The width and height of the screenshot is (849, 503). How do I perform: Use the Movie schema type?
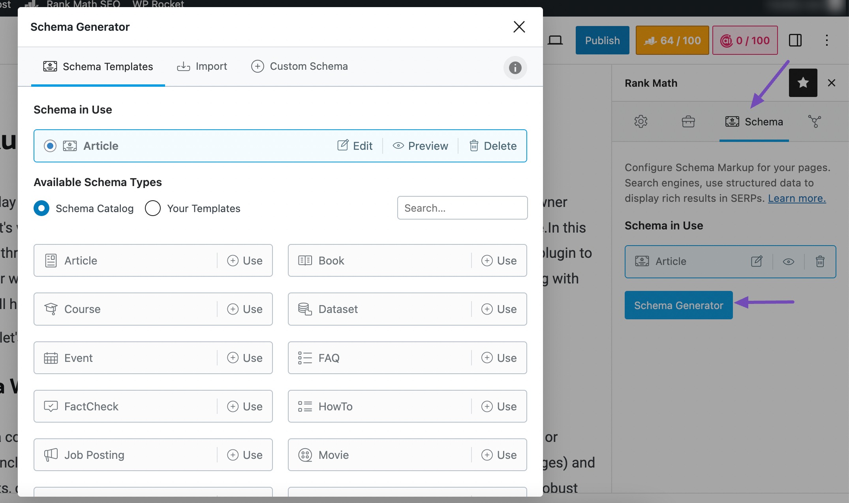tap(499, 455)
